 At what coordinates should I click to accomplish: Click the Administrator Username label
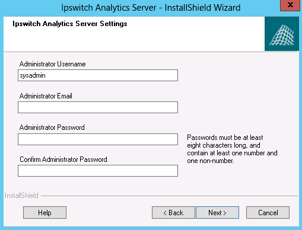(52, 64)
